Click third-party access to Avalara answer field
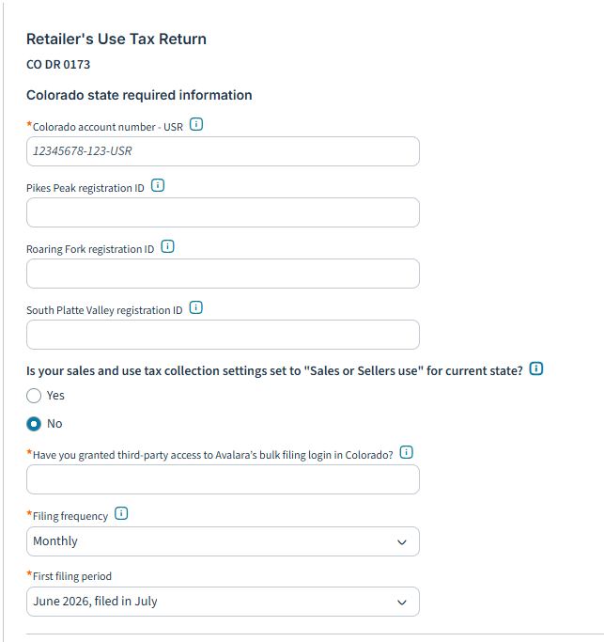The width and height of the screenshot is (604, 642). 223,479
